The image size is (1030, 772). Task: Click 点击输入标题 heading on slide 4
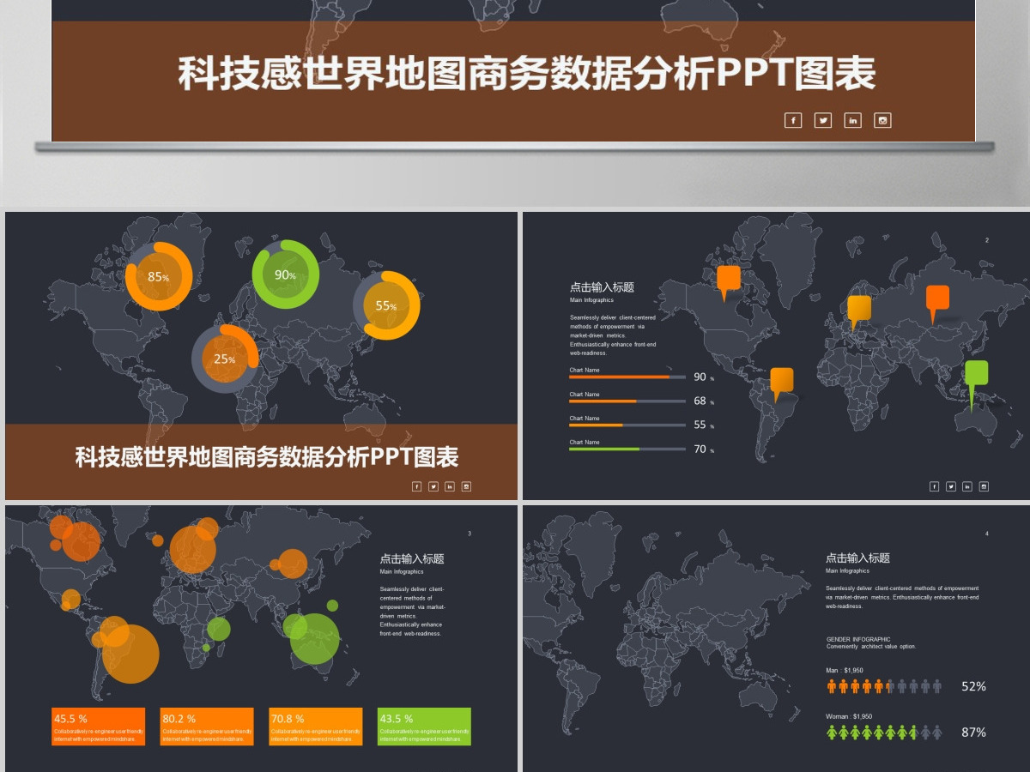click(857, 558)
